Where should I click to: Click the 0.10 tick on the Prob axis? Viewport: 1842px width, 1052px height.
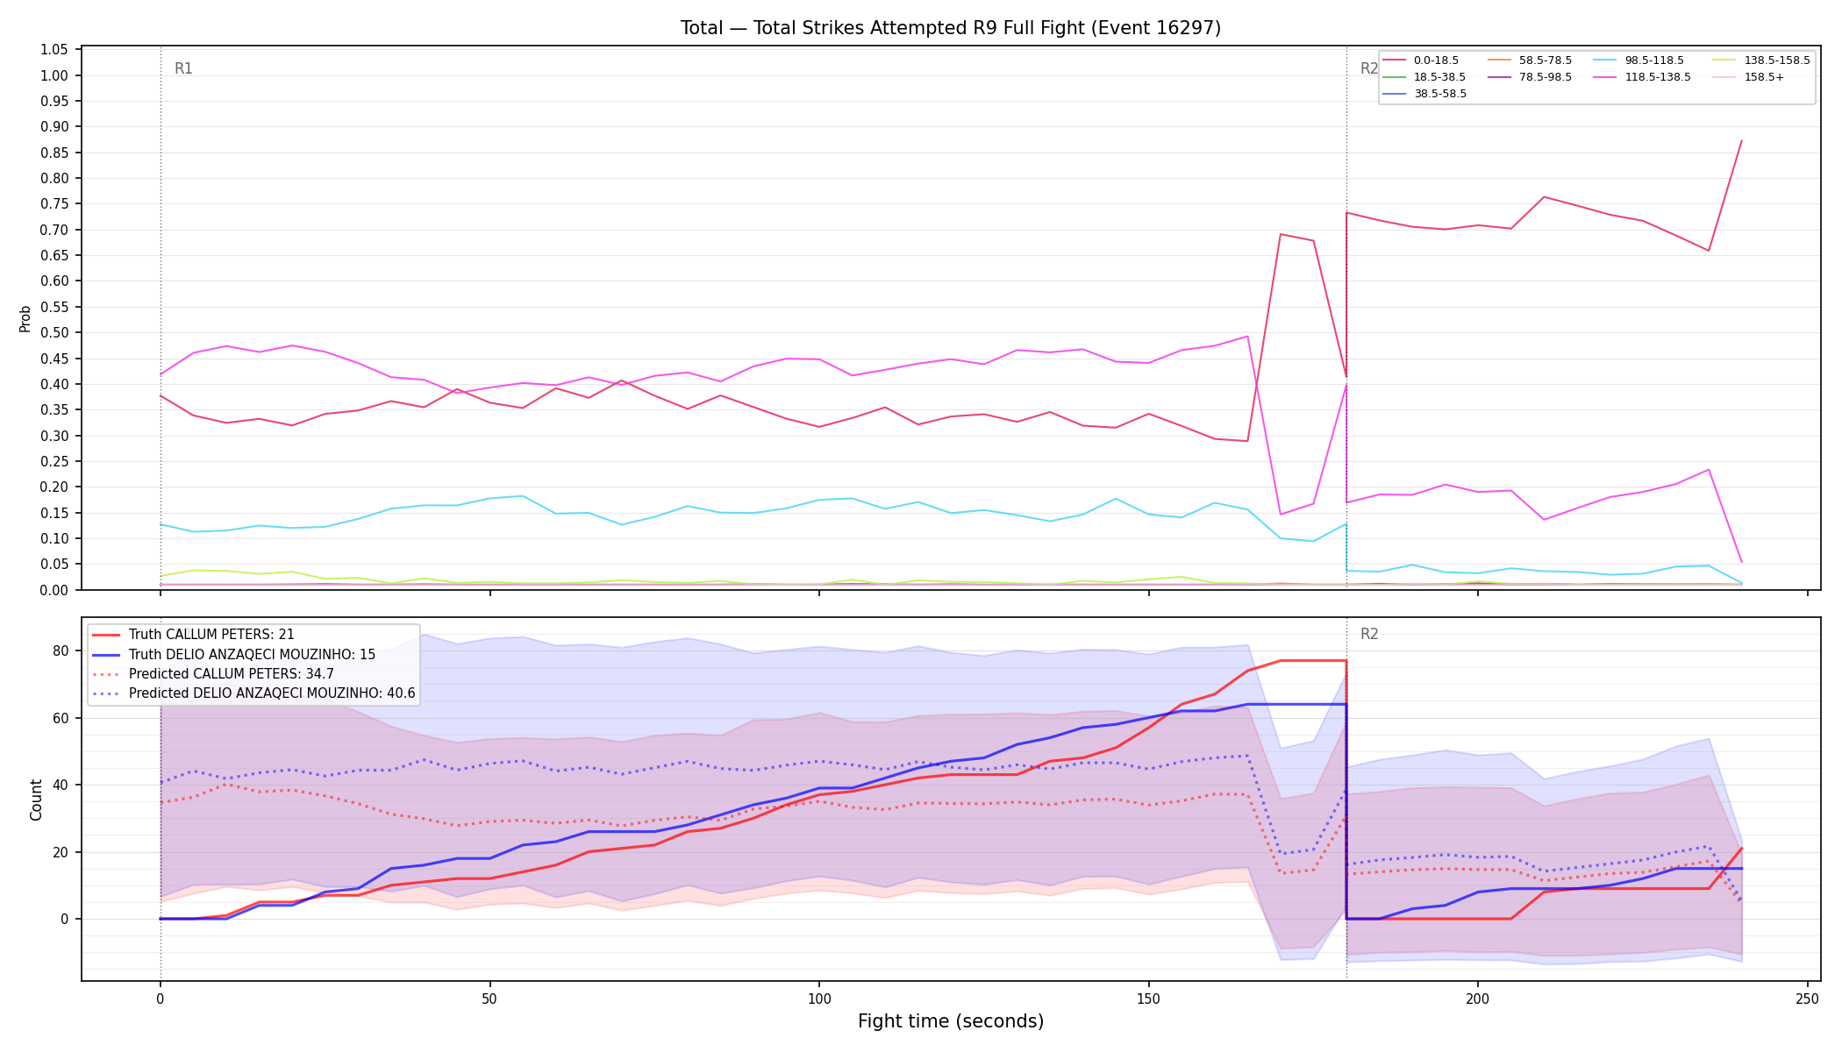(x=54, y=538)
